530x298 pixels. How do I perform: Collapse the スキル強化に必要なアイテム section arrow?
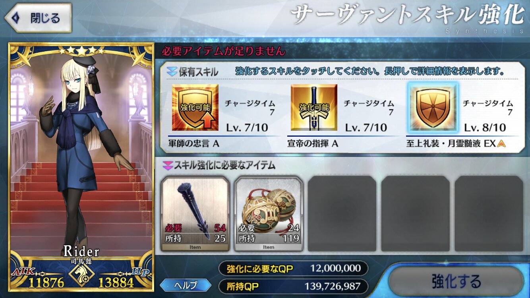click(167, 165)
